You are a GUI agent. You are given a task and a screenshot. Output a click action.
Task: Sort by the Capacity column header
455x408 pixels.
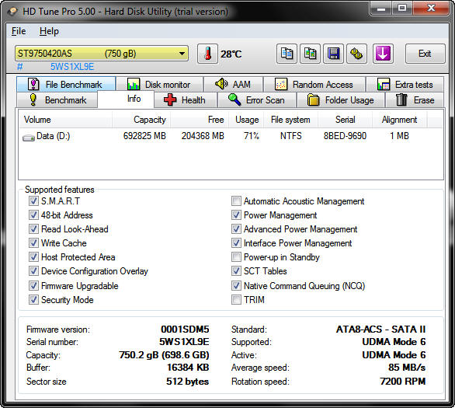(141, 120)
